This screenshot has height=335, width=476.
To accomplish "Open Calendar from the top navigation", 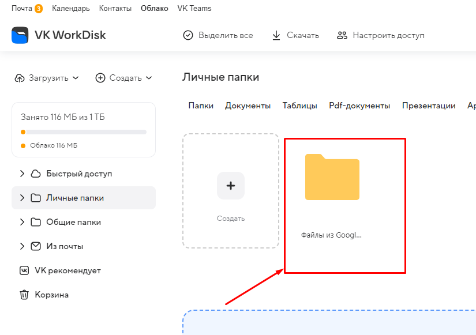I will 70,9.
